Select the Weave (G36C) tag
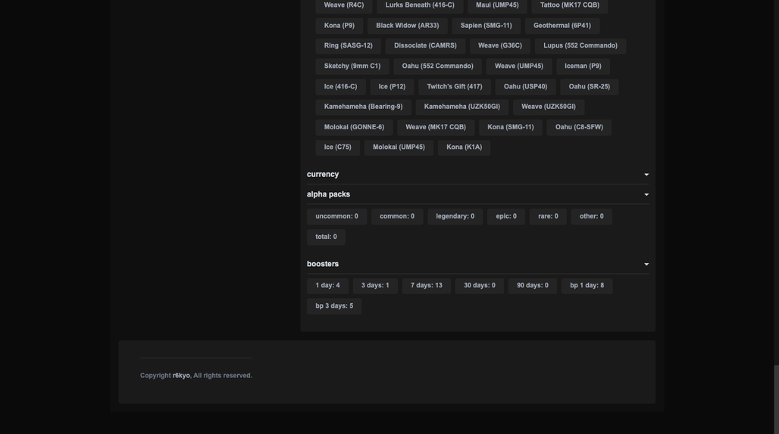 point(500,45)
